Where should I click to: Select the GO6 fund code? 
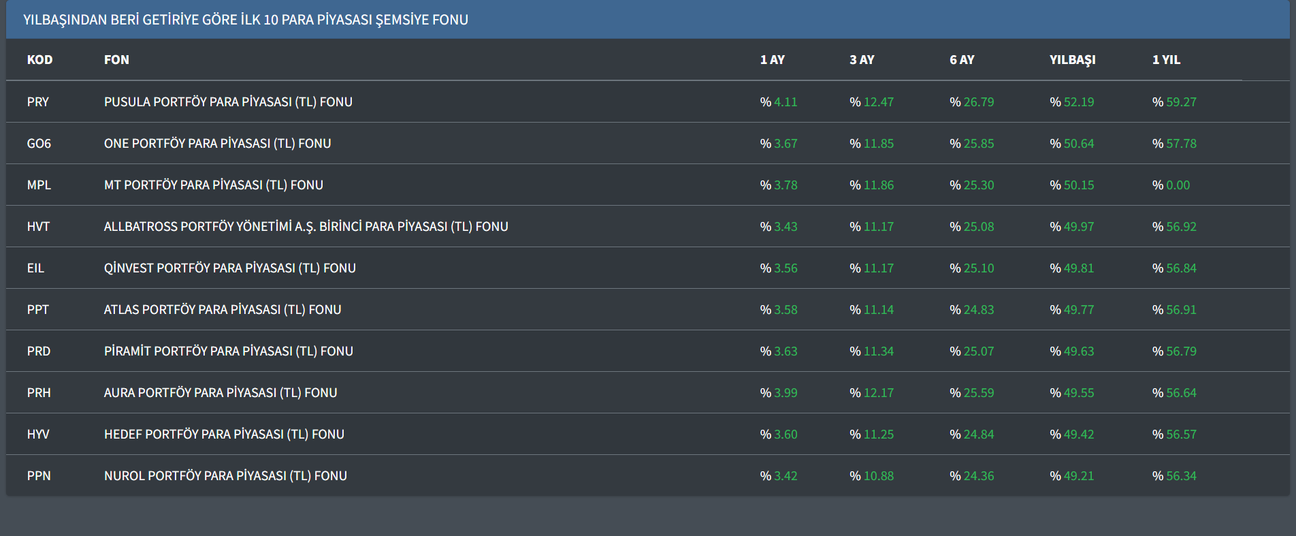coord(39,144)
